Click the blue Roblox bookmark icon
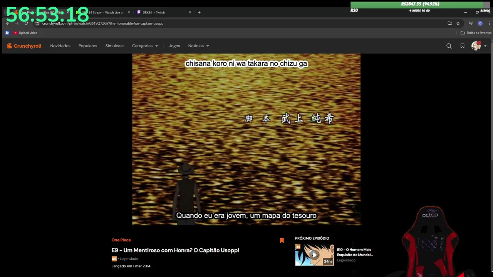 7,33
